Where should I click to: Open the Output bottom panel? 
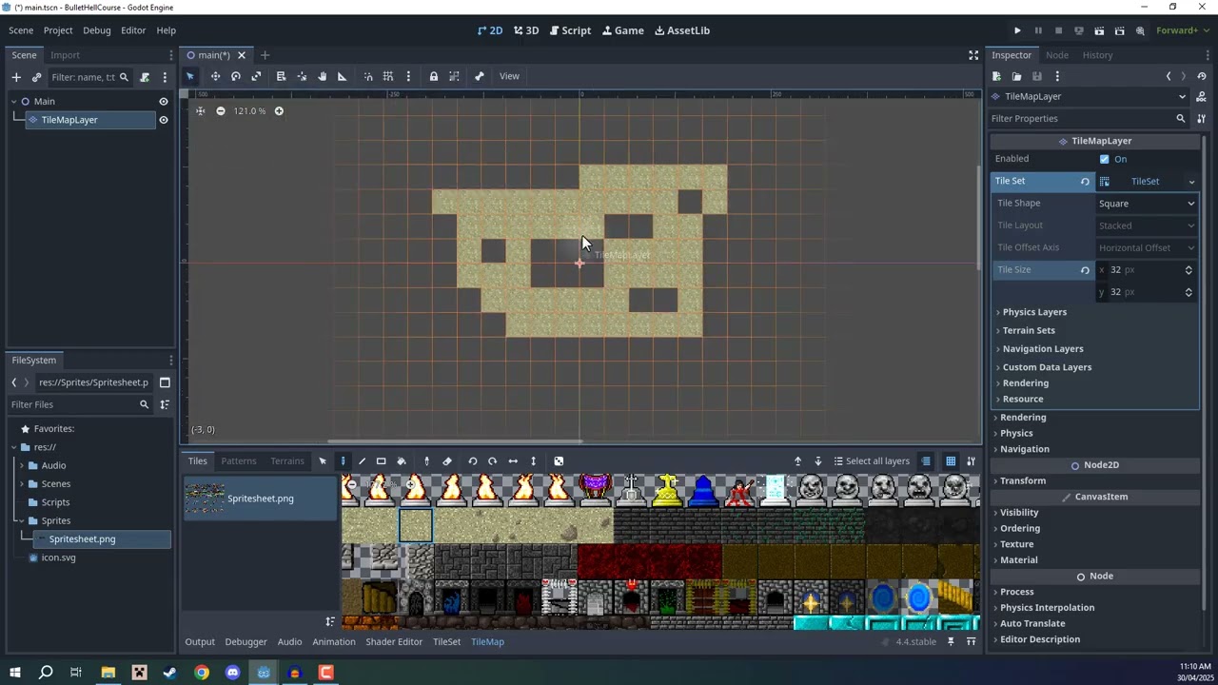tap(200, 642)
